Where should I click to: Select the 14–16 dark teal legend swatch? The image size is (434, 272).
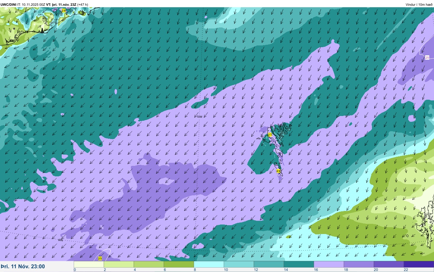coord(299,264)
